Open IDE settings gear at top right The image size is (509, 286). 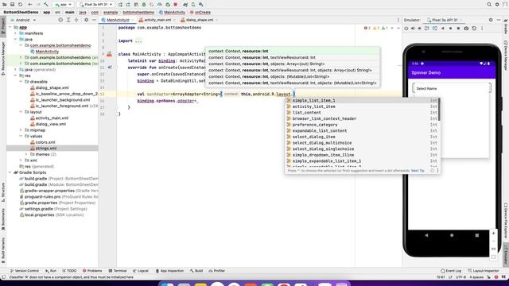pyautogui.click(x=497, y=5)
